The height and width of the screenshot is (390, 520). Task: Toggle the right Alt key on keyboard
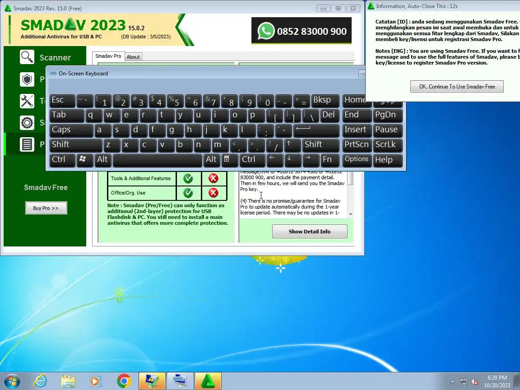[x=211, y=160]
